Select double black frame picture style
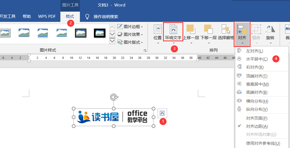 (x=81, y=33)
